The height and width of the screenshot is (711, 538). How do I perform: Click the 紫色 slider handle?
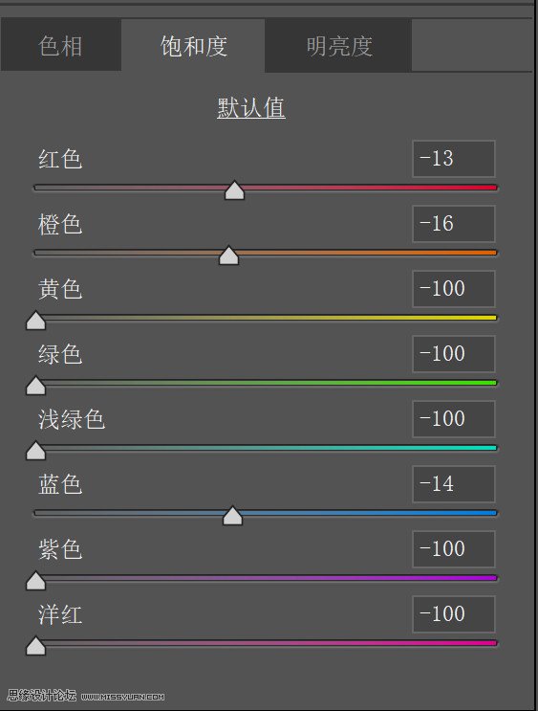[35, 581]
